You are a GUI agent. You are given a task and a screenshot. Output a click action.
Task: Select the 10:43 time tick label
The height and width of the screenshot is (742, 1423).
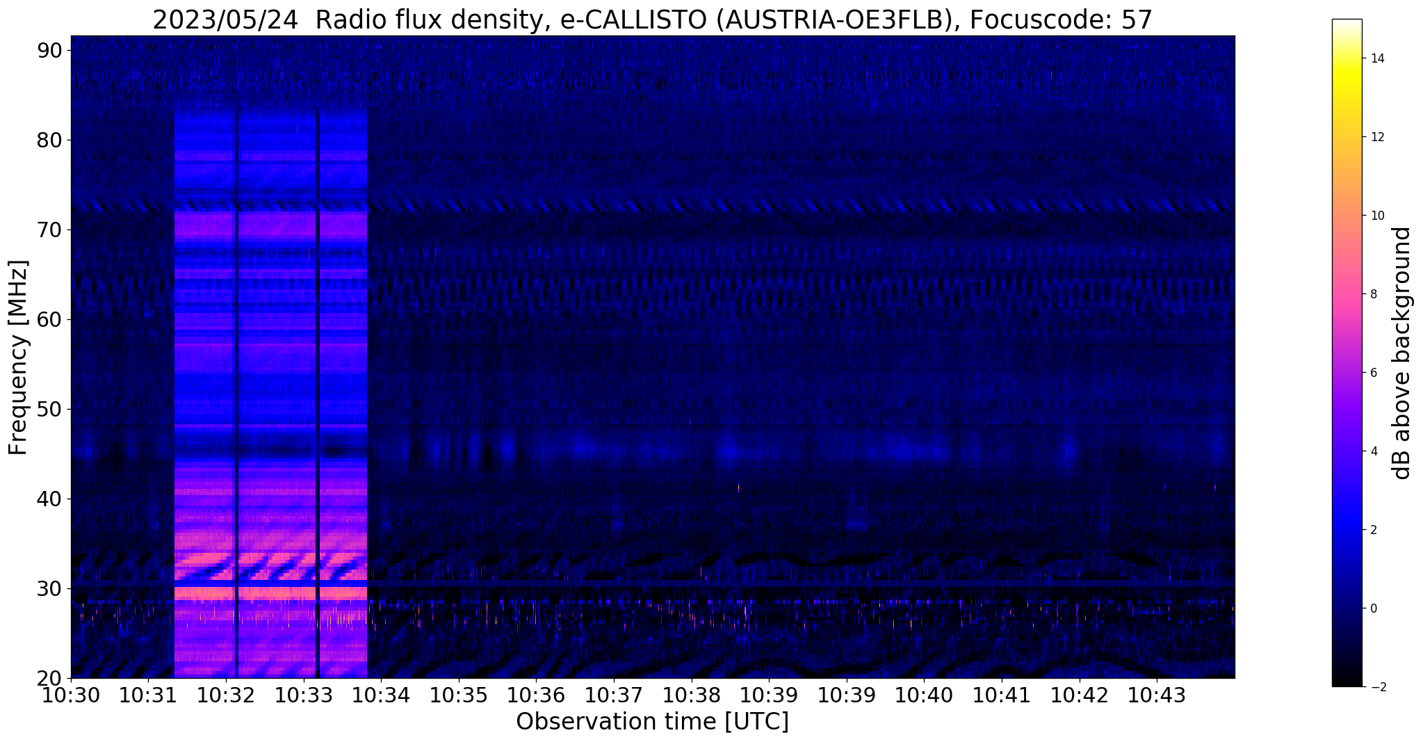click(x=1157, y=695)
